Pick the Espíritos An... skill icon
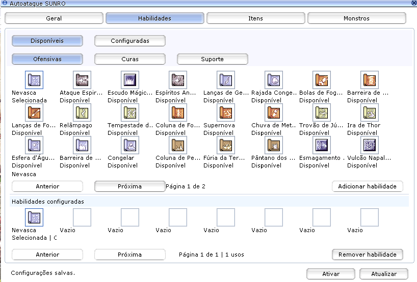 click(177, 80)
